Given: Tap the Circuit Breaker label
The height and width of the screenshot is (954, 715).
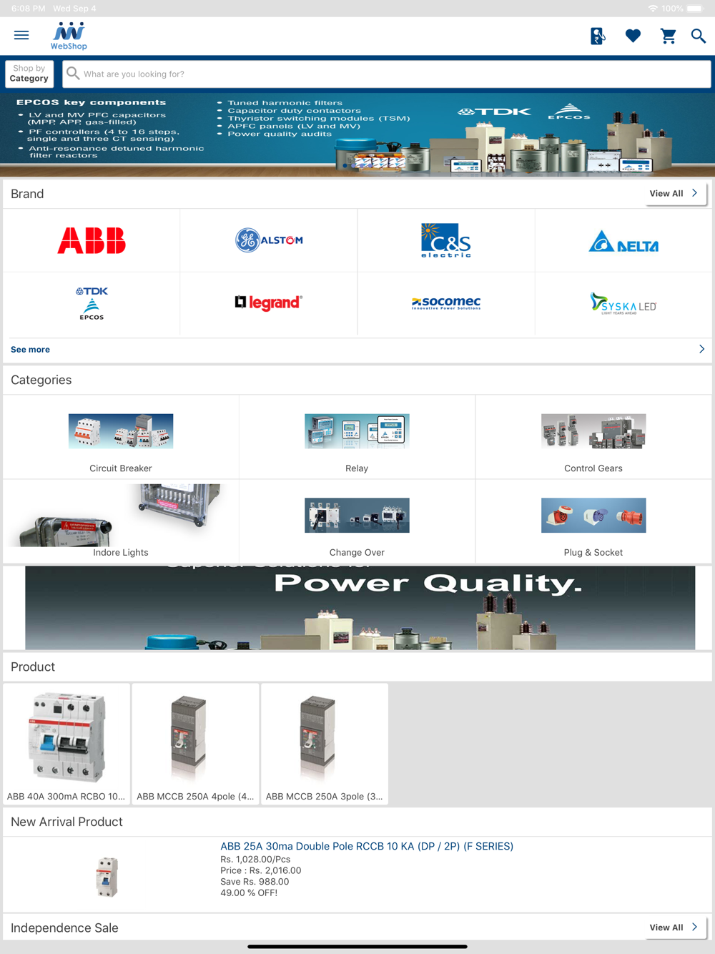Looking at the screenshot, I should pyautogui.click(x=121, y=468).
